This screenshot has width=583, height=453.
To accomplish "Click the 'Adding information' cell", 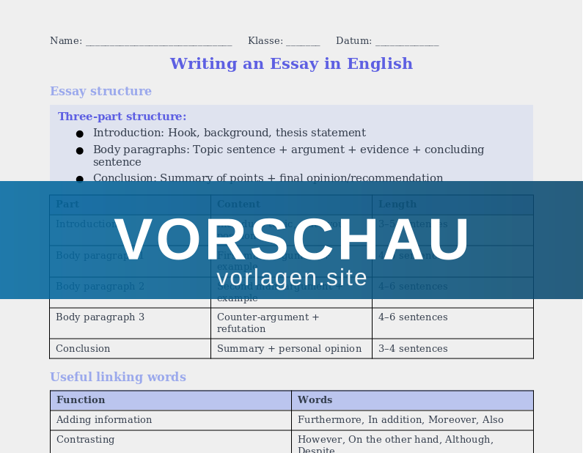I will [x=171, y=420].
